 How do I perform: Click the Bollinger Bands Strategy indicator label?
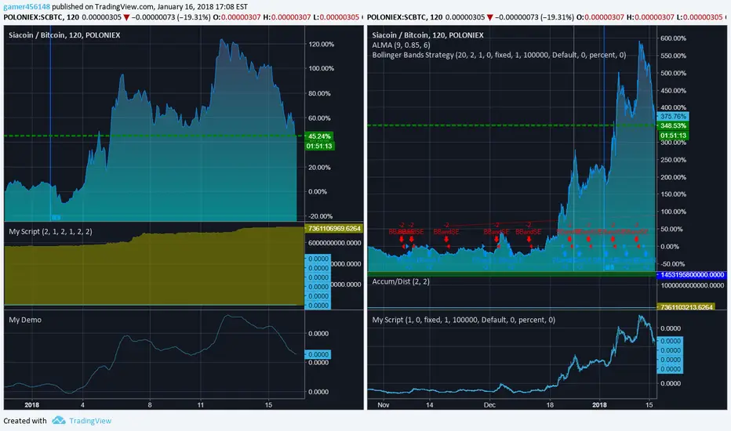click(499, 55)
